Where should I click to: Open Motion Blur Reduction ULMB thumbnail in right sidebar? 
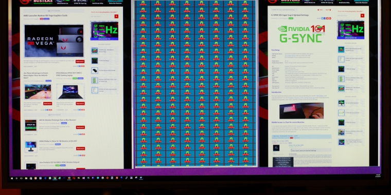click(341, 49)
